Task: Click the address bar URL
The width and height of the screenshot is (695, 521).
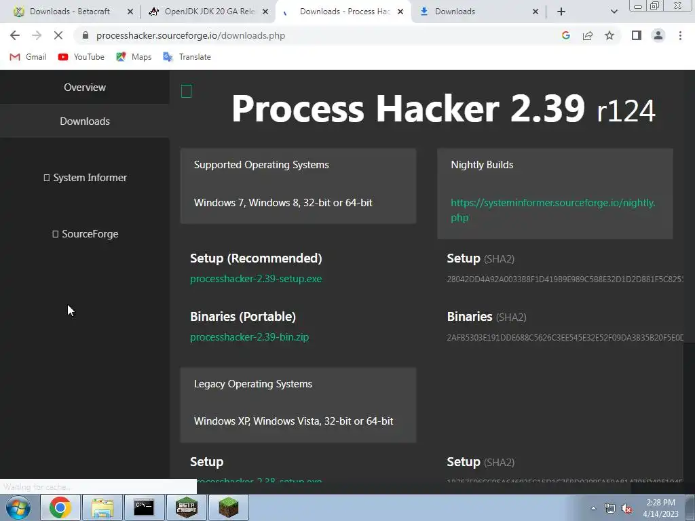Action: [x=191, y=35]
